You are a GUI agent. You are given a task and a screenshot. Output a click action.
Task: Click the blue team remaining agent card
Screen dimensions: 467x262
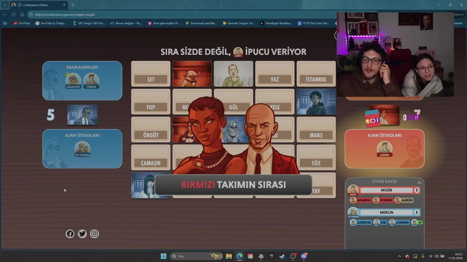(82, 115)
